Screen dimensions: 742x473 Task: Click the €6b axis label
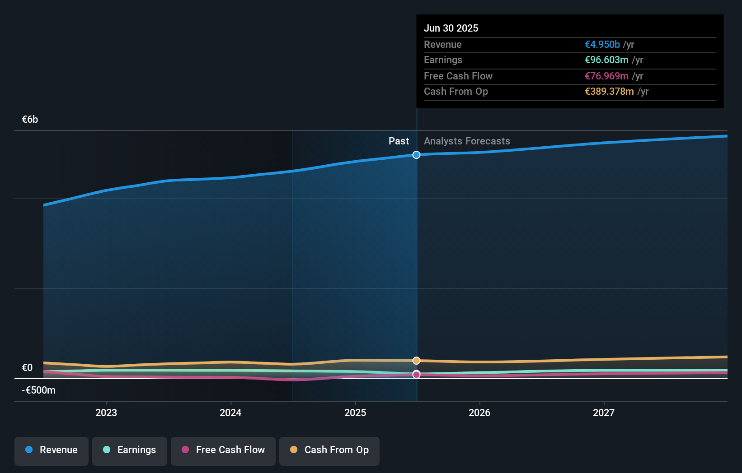coord(29,119)
